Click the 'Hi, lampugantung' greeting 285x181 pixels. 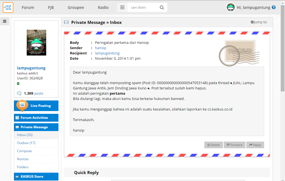click(253, 7)
